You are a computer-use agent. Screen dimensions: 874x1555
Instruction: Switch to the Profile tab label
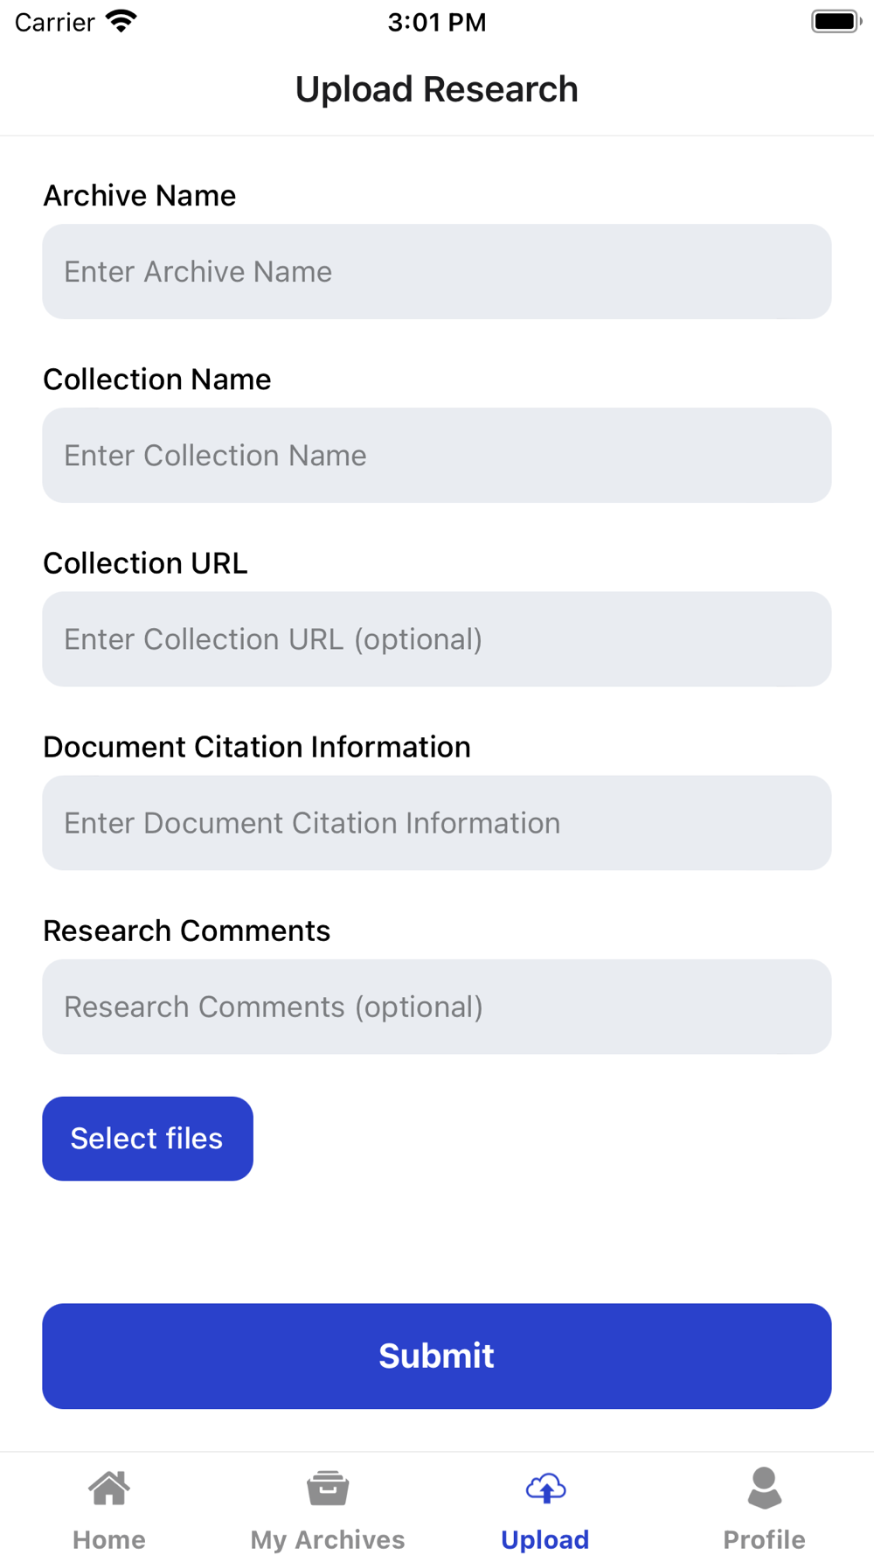pyautogui.click(x=764, y=1539)
